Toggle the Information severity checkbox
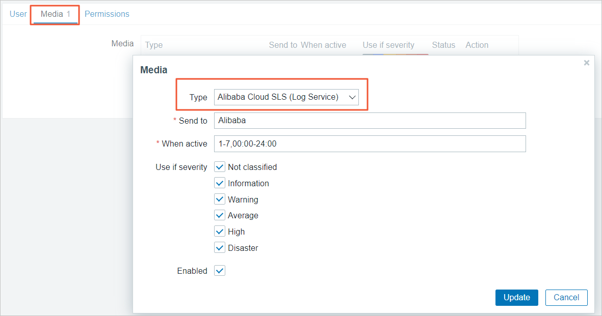The width and height of the screenshot is (602, 316). click(x=220, y=183)
